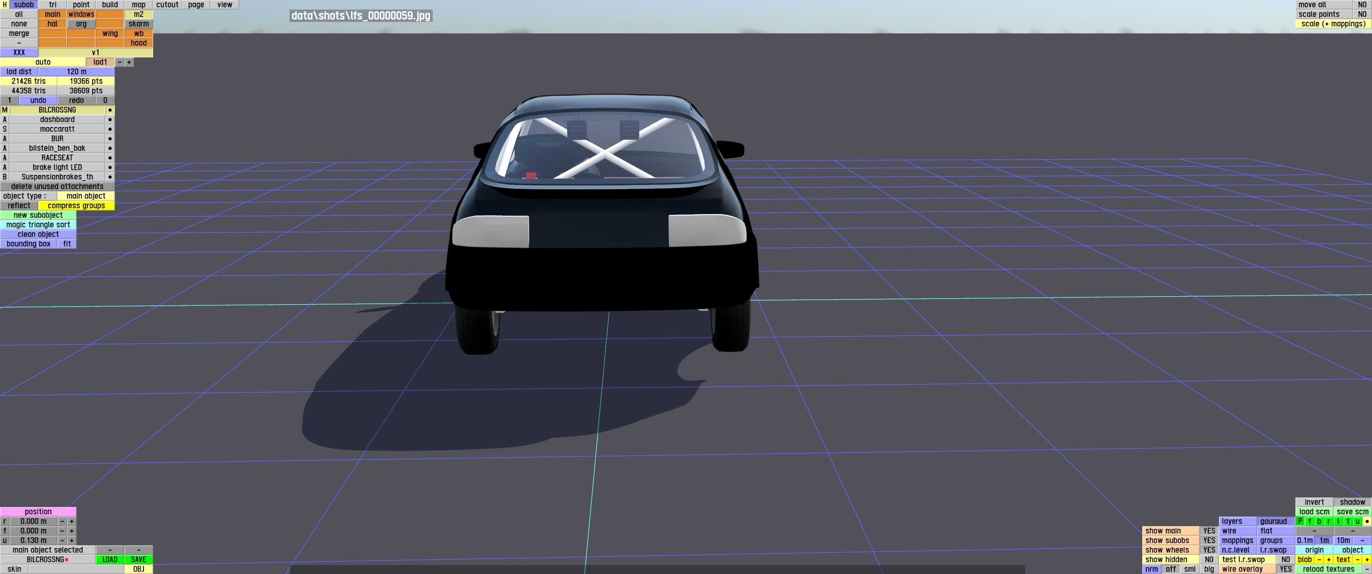
Task: Click the b (back) view button
Action: pyautogui.click(x=1319, y=521)
